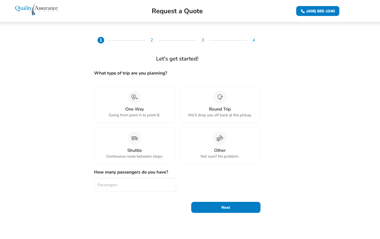
Task: Choose the Round Trip option card
Action: (x=220, y=104)
